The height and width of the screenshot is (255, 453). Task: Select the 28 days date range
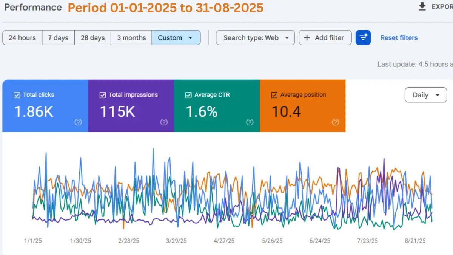click(x=92, y=38)
